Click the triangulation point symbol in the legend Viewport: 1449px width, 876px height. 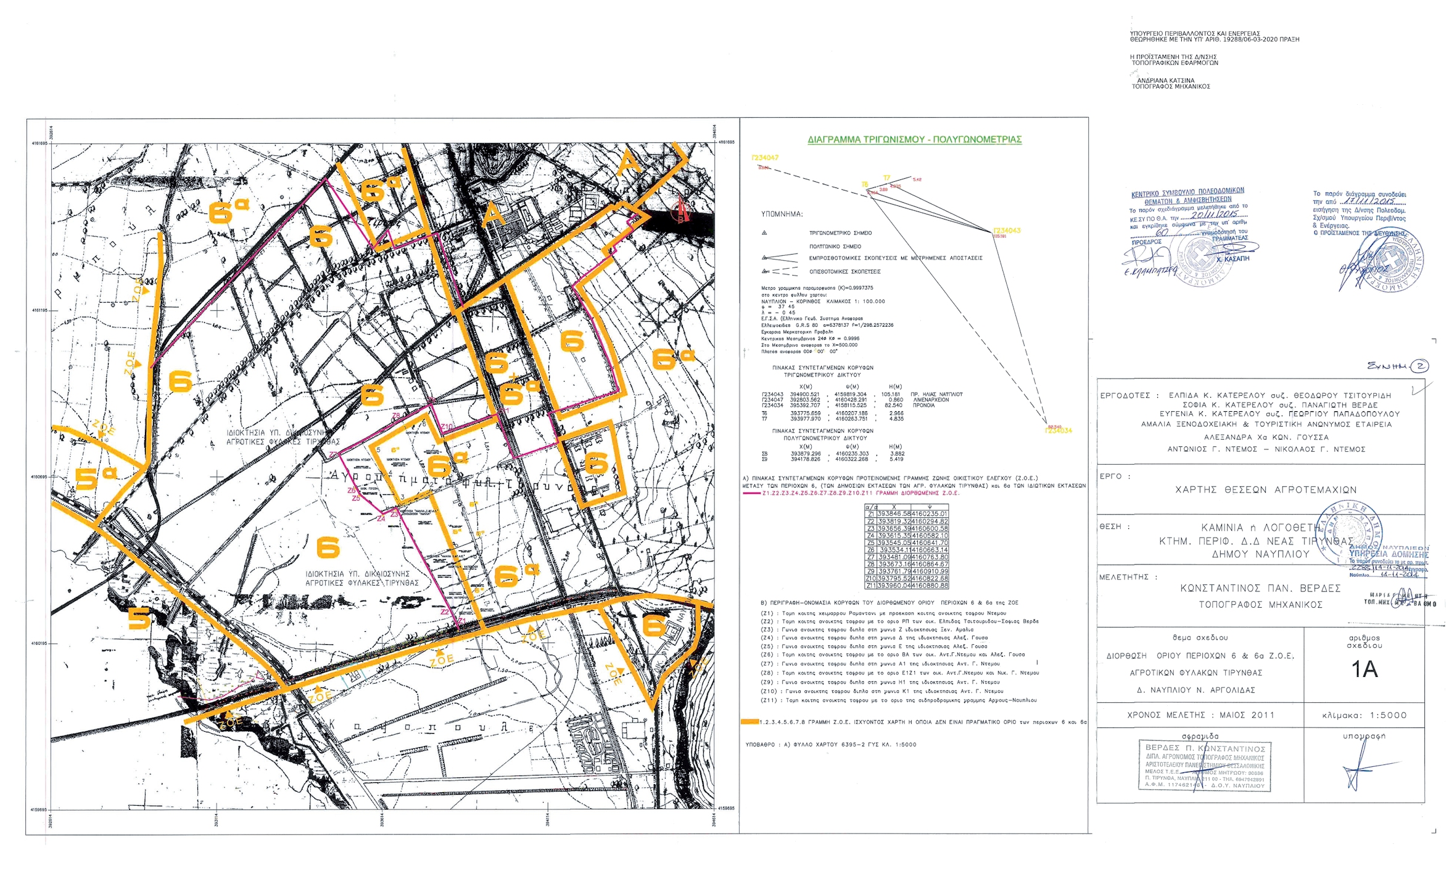click(764, 233)
